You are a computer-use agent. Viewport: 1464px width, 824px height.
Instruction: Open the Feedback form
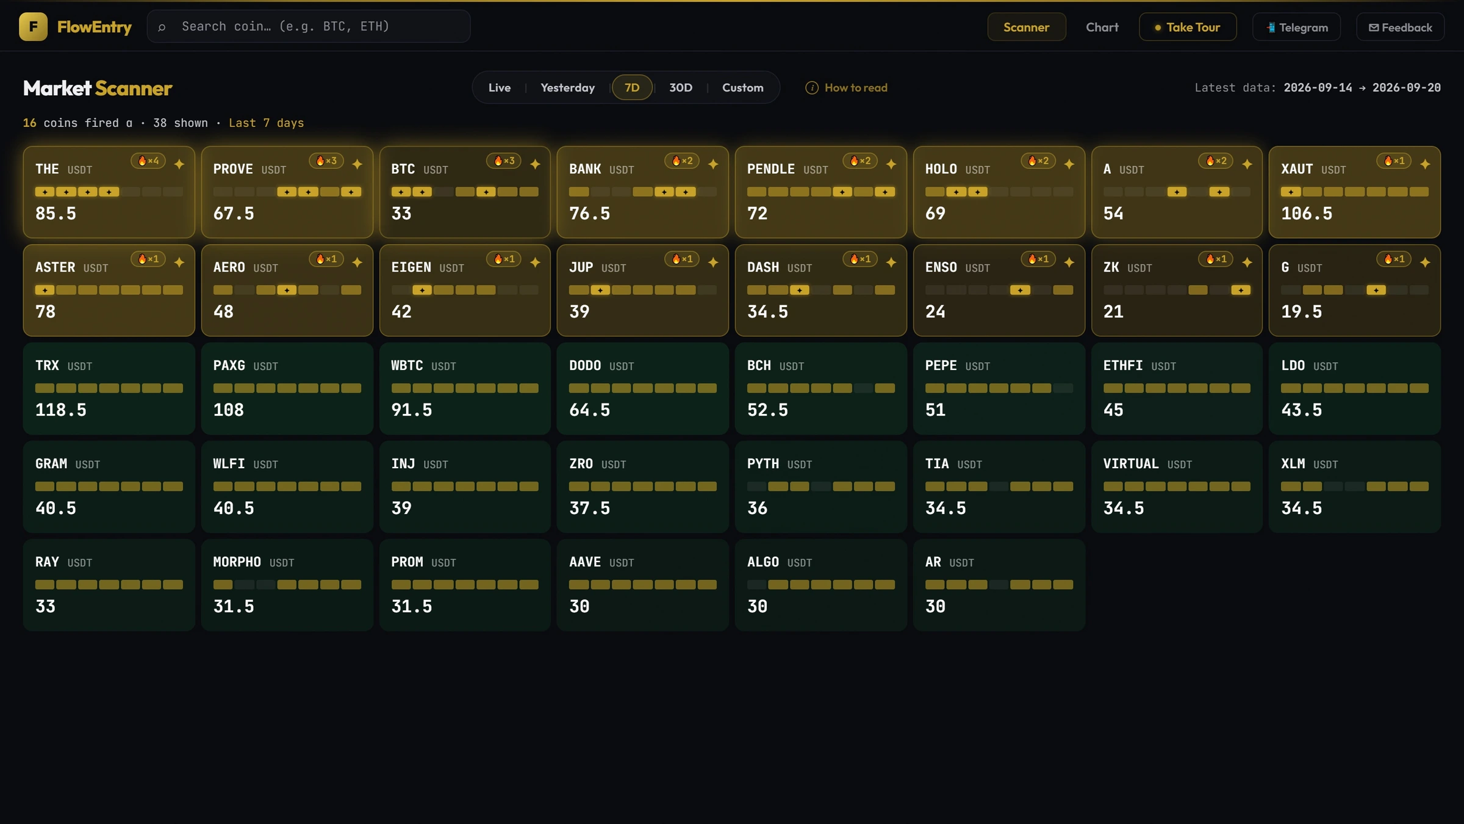click(1401, 27)
